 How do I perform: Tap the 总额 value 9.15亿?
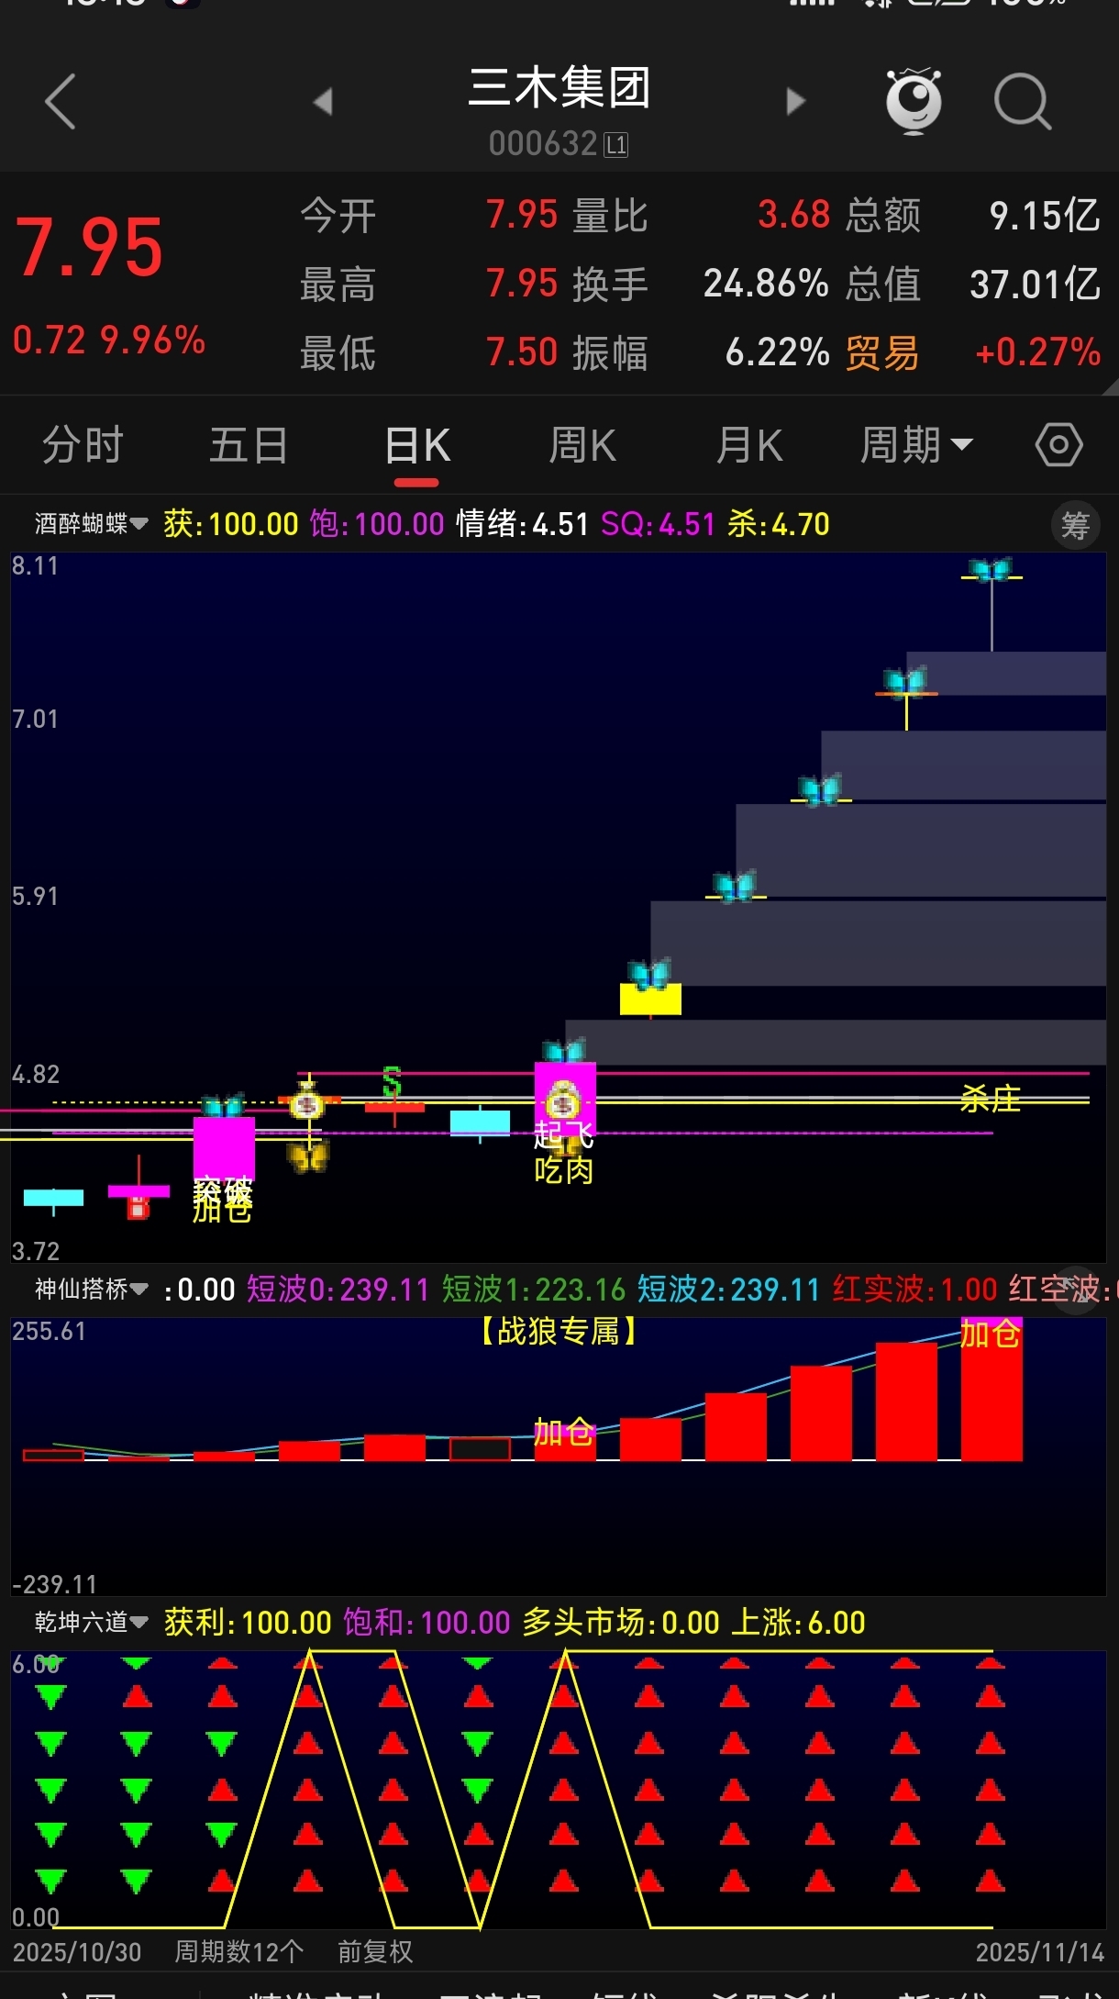pos(1044,216)
